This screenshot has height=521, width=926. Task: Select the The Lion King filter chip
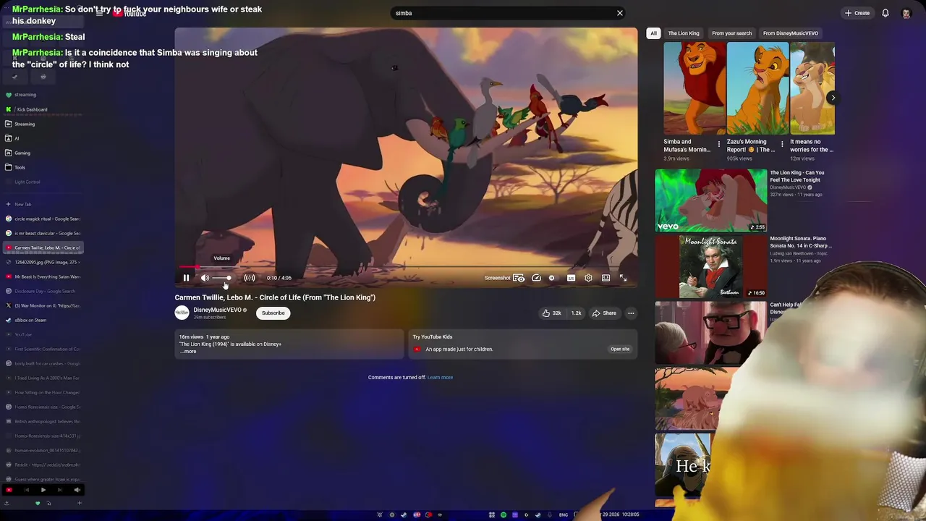pos(684,33)
